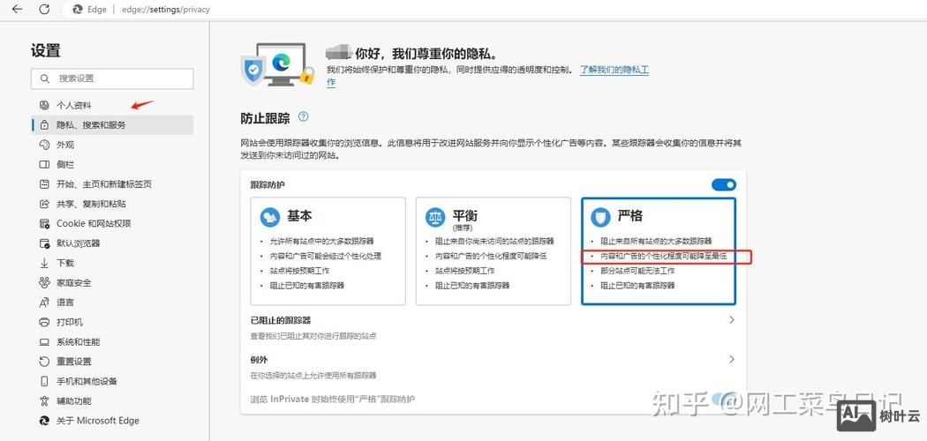Click the 辅助功能 accessibility icon
Image resolution: width=927 pixels, height=441 pixels.
point(44,400)
